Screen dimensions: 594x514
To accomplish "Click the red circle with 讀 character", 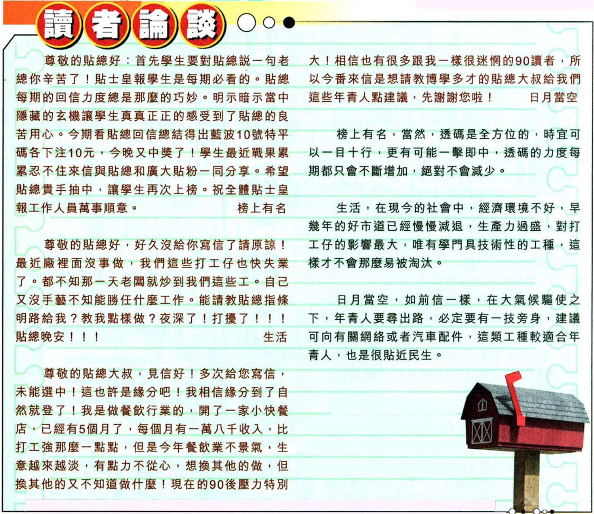I will click(59, 25).
